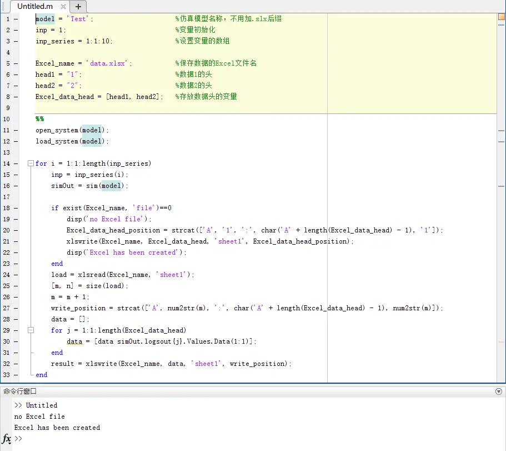
Task: Click the underlined data variable on line 30
Action: (74, 341)
